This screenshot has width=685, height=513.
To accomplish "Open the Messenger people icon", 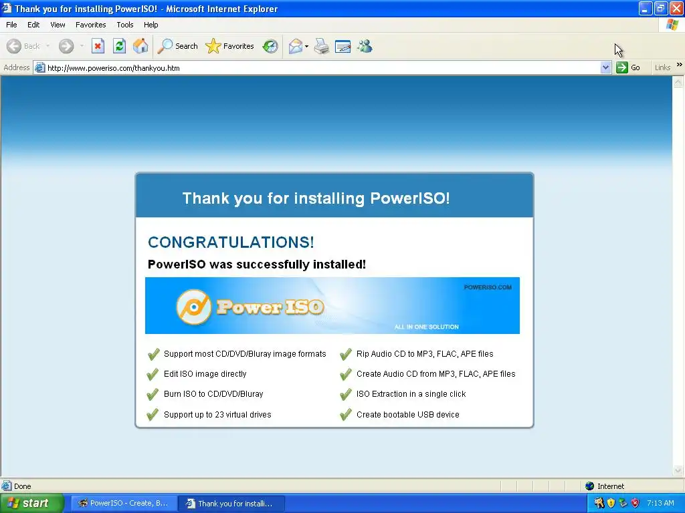I will [365, 46].
